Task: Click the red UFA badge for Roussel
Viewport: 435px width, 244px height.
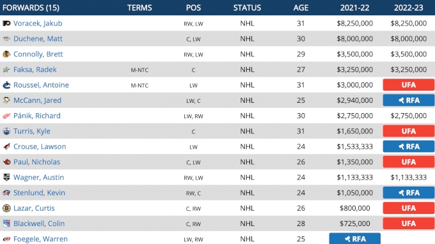Action: click(x=408, y=85)
